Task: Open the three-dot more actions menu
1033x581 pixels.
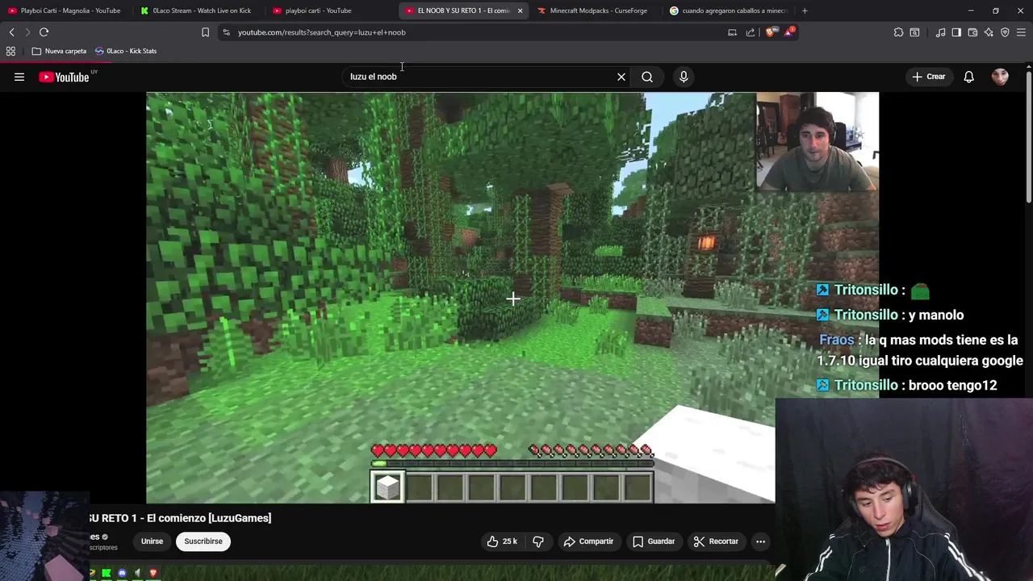Action: pos(760,541)
